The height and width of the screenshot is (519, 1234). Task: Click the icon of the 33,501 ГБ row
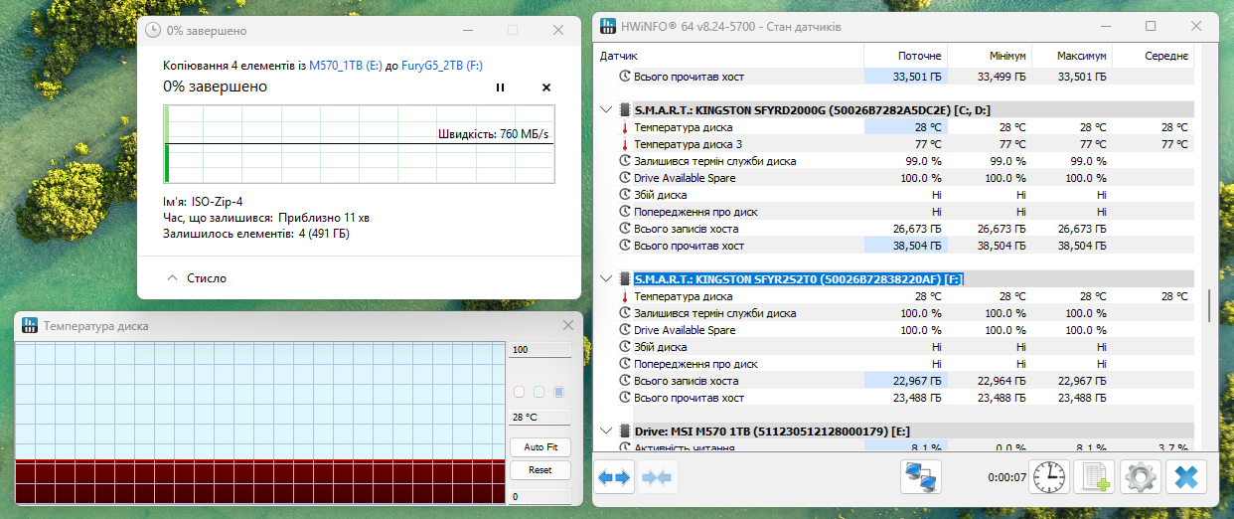(x=625, y=77)
